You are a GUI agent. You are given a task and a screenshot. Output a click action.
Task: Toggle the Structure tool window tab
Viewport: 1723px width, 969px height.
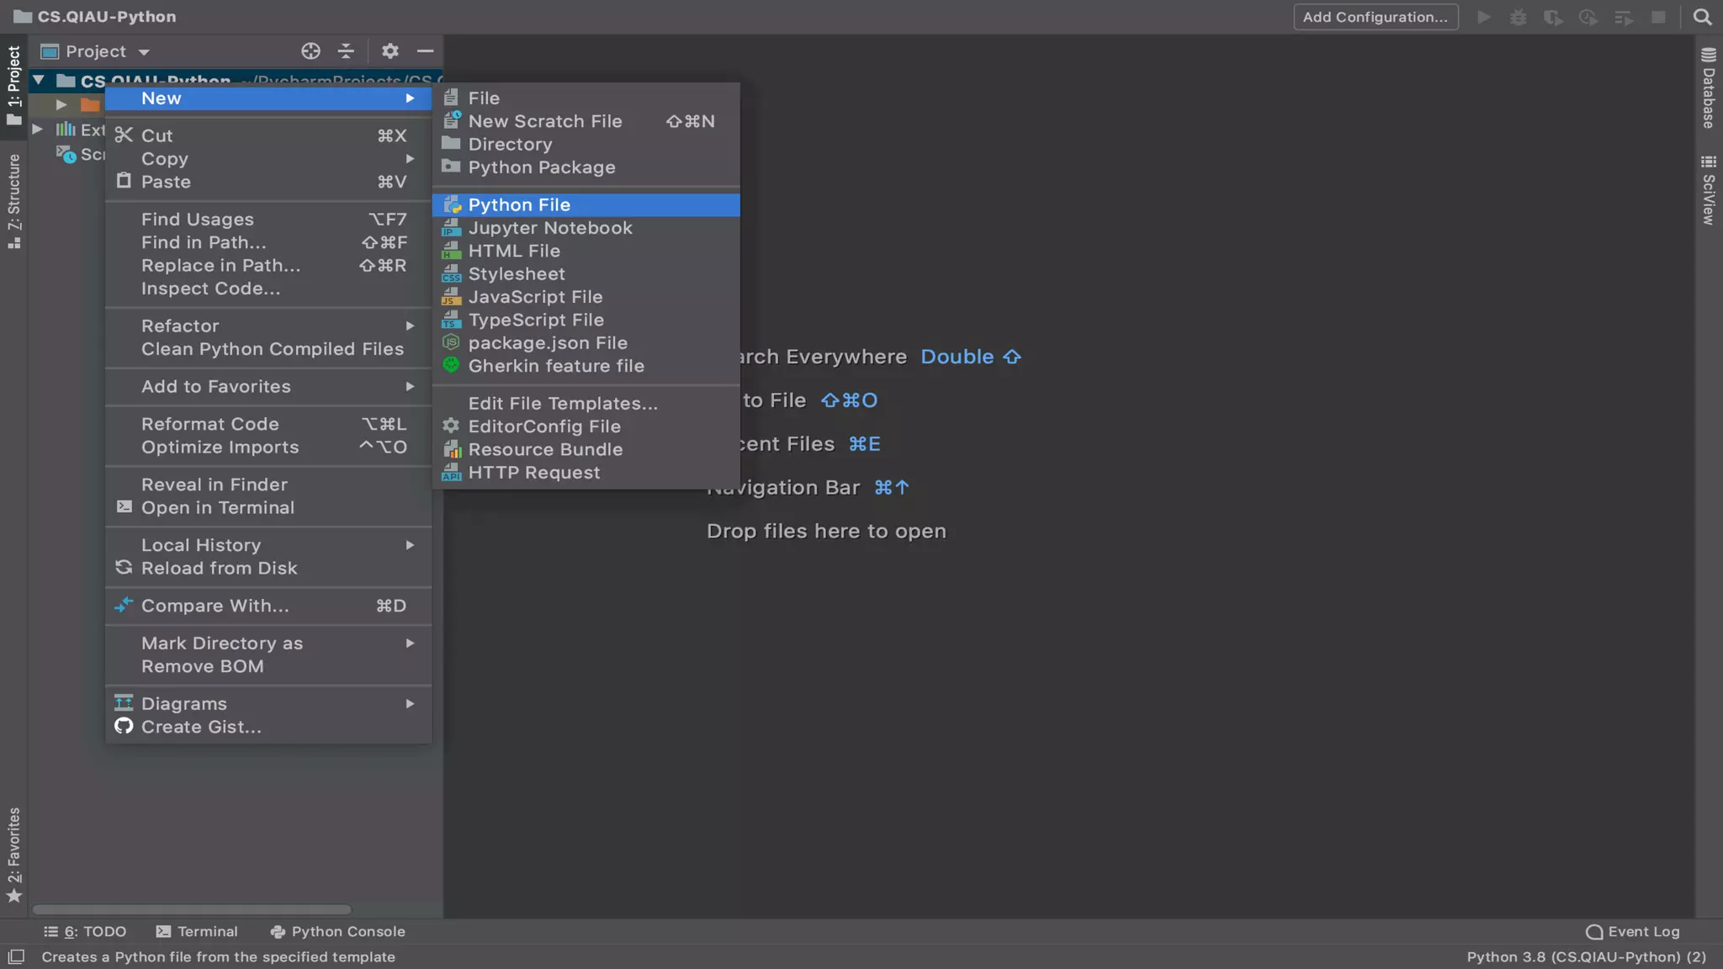click(x=13, y=200)
